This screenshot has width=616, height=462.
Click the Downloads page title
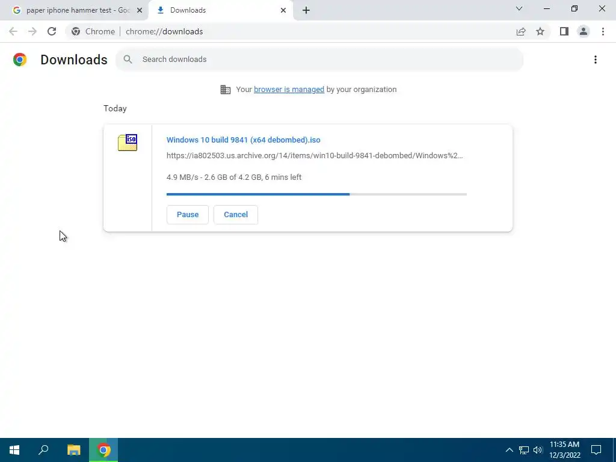point(74,60)
